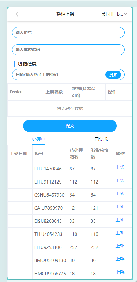Click the 上架箱数 column header
Viewport: 137px width, 282px height.
(x=56, y=92)
